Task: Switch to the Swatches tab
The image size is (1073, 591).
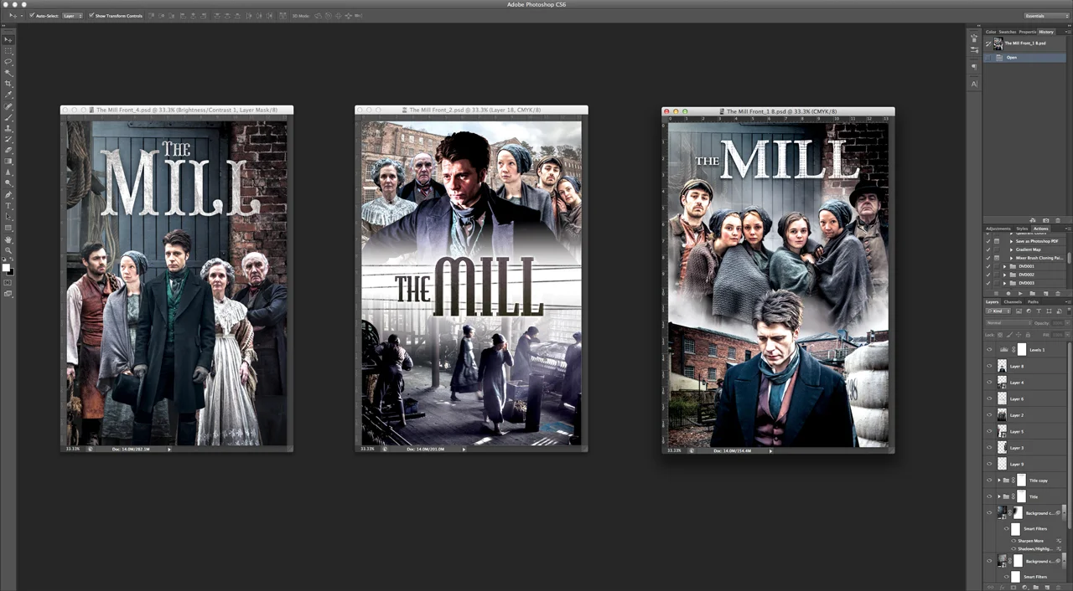Action: click(1008, 32)
